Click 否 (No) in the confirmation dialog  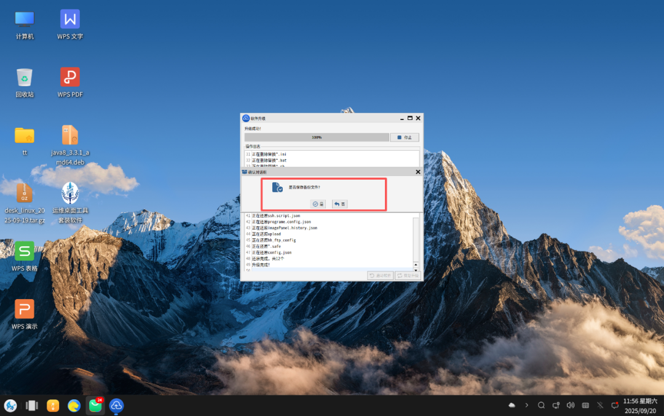coord(339,204)
